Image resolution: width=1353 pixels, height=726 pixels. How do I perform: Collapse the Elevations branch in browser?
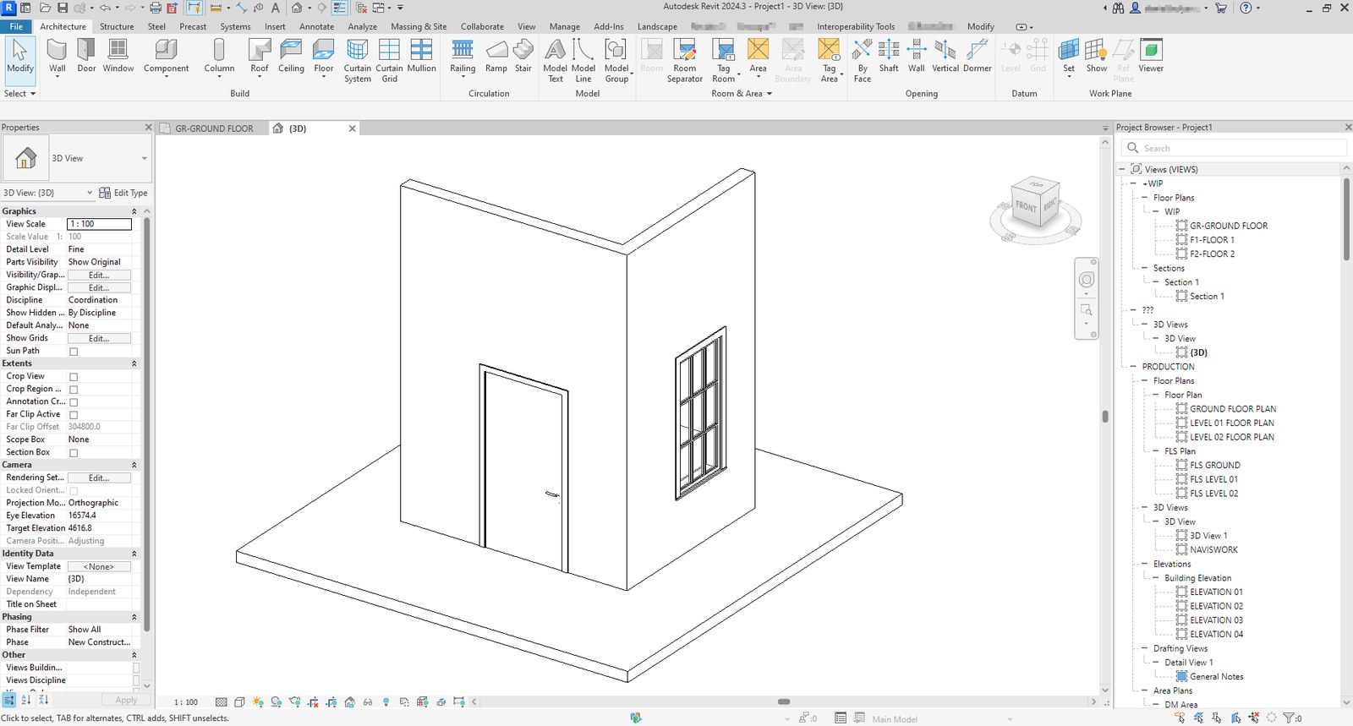pyautogui.click(x=1145, y=564)
